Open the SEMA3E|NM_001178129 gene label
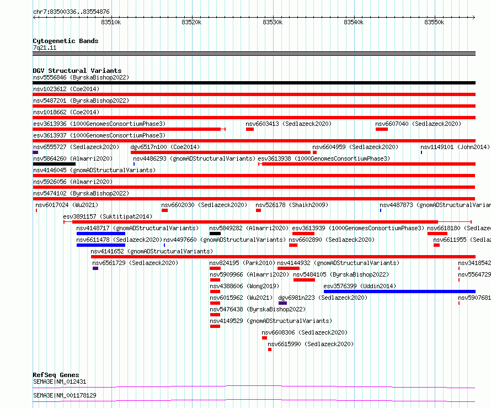The width and height of the screenshot is (491, 408). [65, 395]
